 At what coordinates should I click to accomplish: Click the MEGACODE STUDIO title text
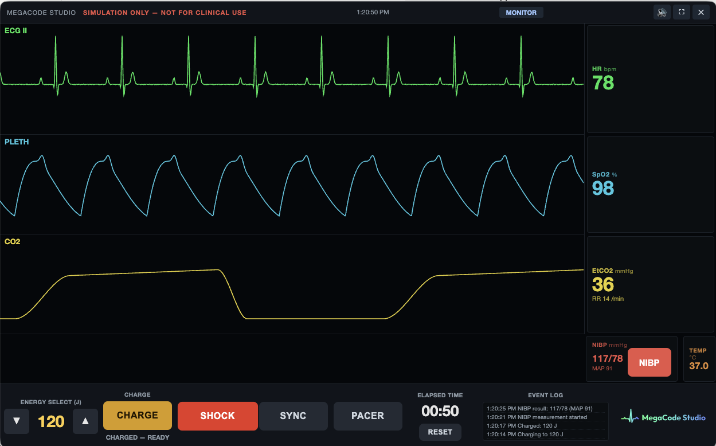41,13
